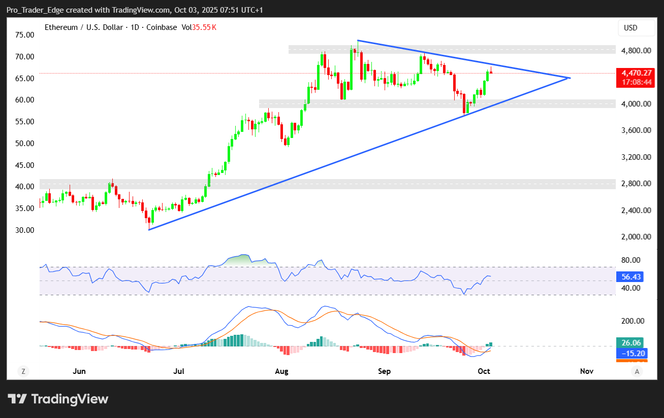Click the red 4,470.27 current price label
Screen dimensions: 664x418
click(633, 73)
